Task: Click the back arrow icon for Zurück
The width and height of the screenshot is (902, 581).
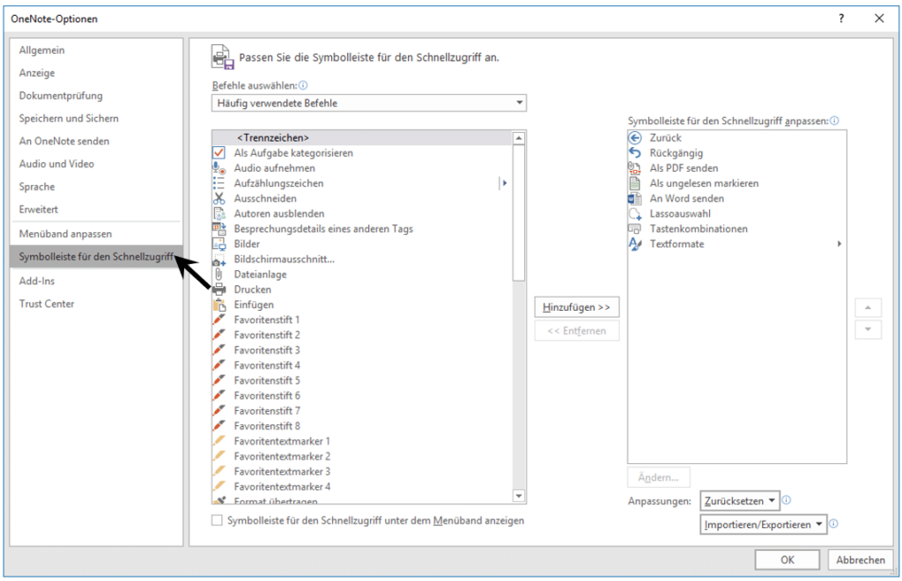Action: point(634,137)
